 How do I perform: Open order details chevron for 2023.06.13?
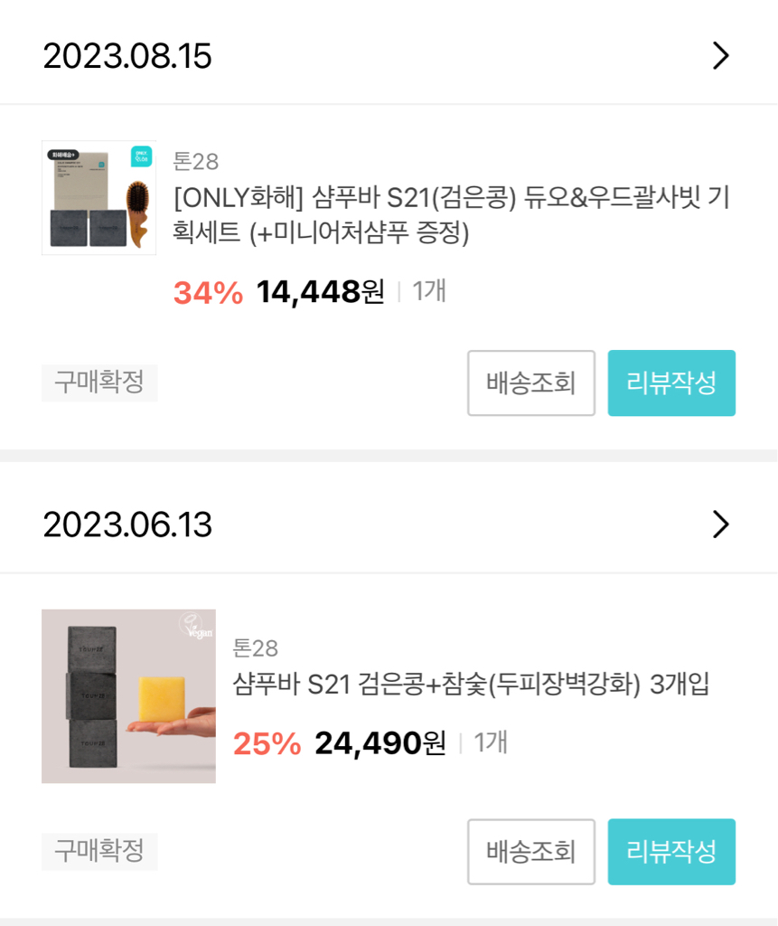[x=720, y=524]
